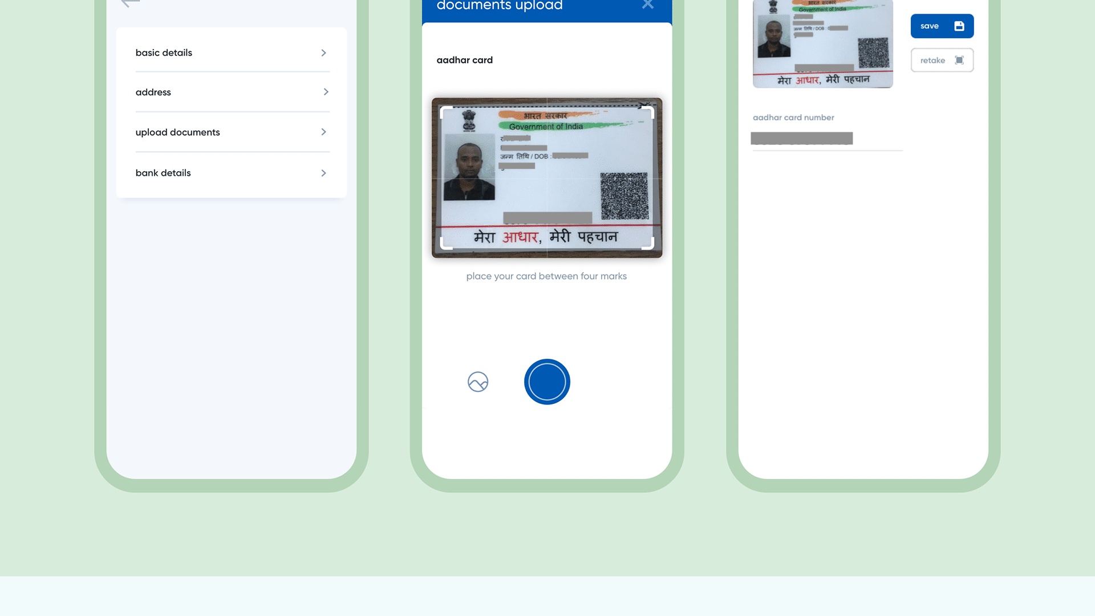Expand the address chevron arrow
Viewport: 1095px width, 616px height.
pyautogui.click(x=326, y=92)
